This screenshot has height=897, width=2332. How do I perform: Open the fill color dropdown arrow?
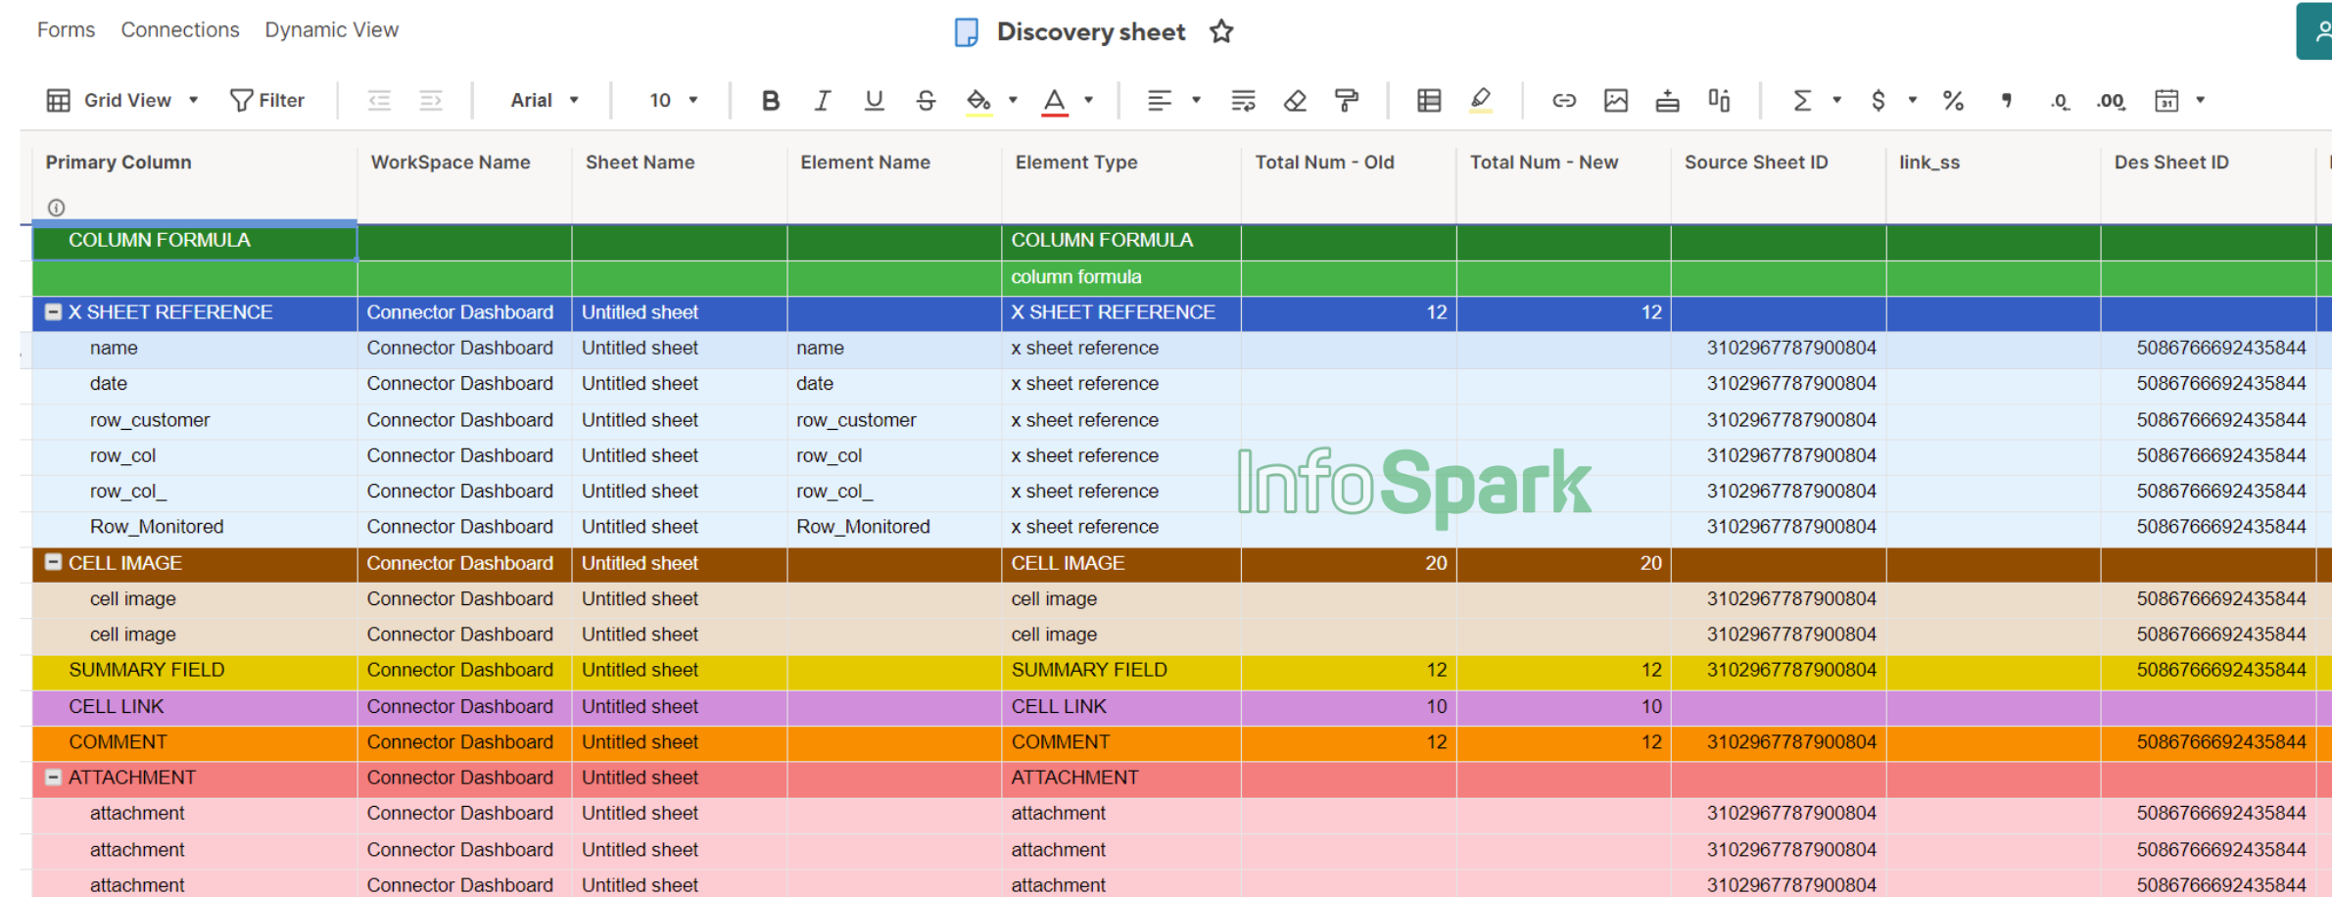pos(1013,101)
